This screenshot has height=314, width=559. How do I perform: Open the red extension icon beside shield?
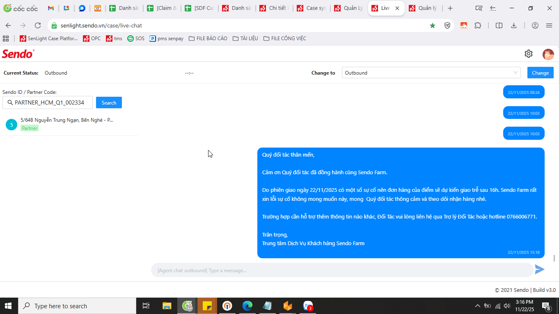[463, 25]
